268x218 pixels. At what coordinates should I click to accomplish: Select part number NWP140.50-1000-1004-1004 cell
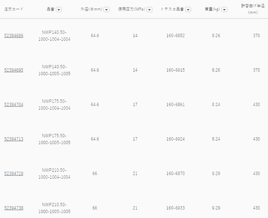(54, 35)
